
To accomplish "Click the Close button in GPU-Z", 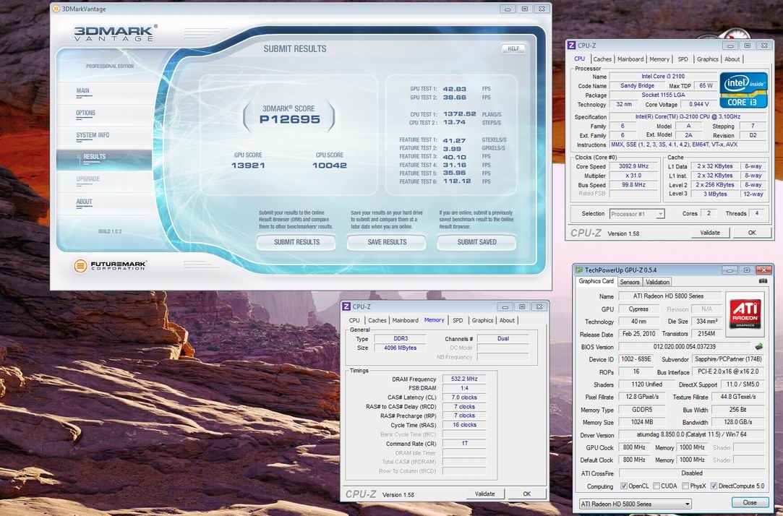I will click(x=750, y=503).
